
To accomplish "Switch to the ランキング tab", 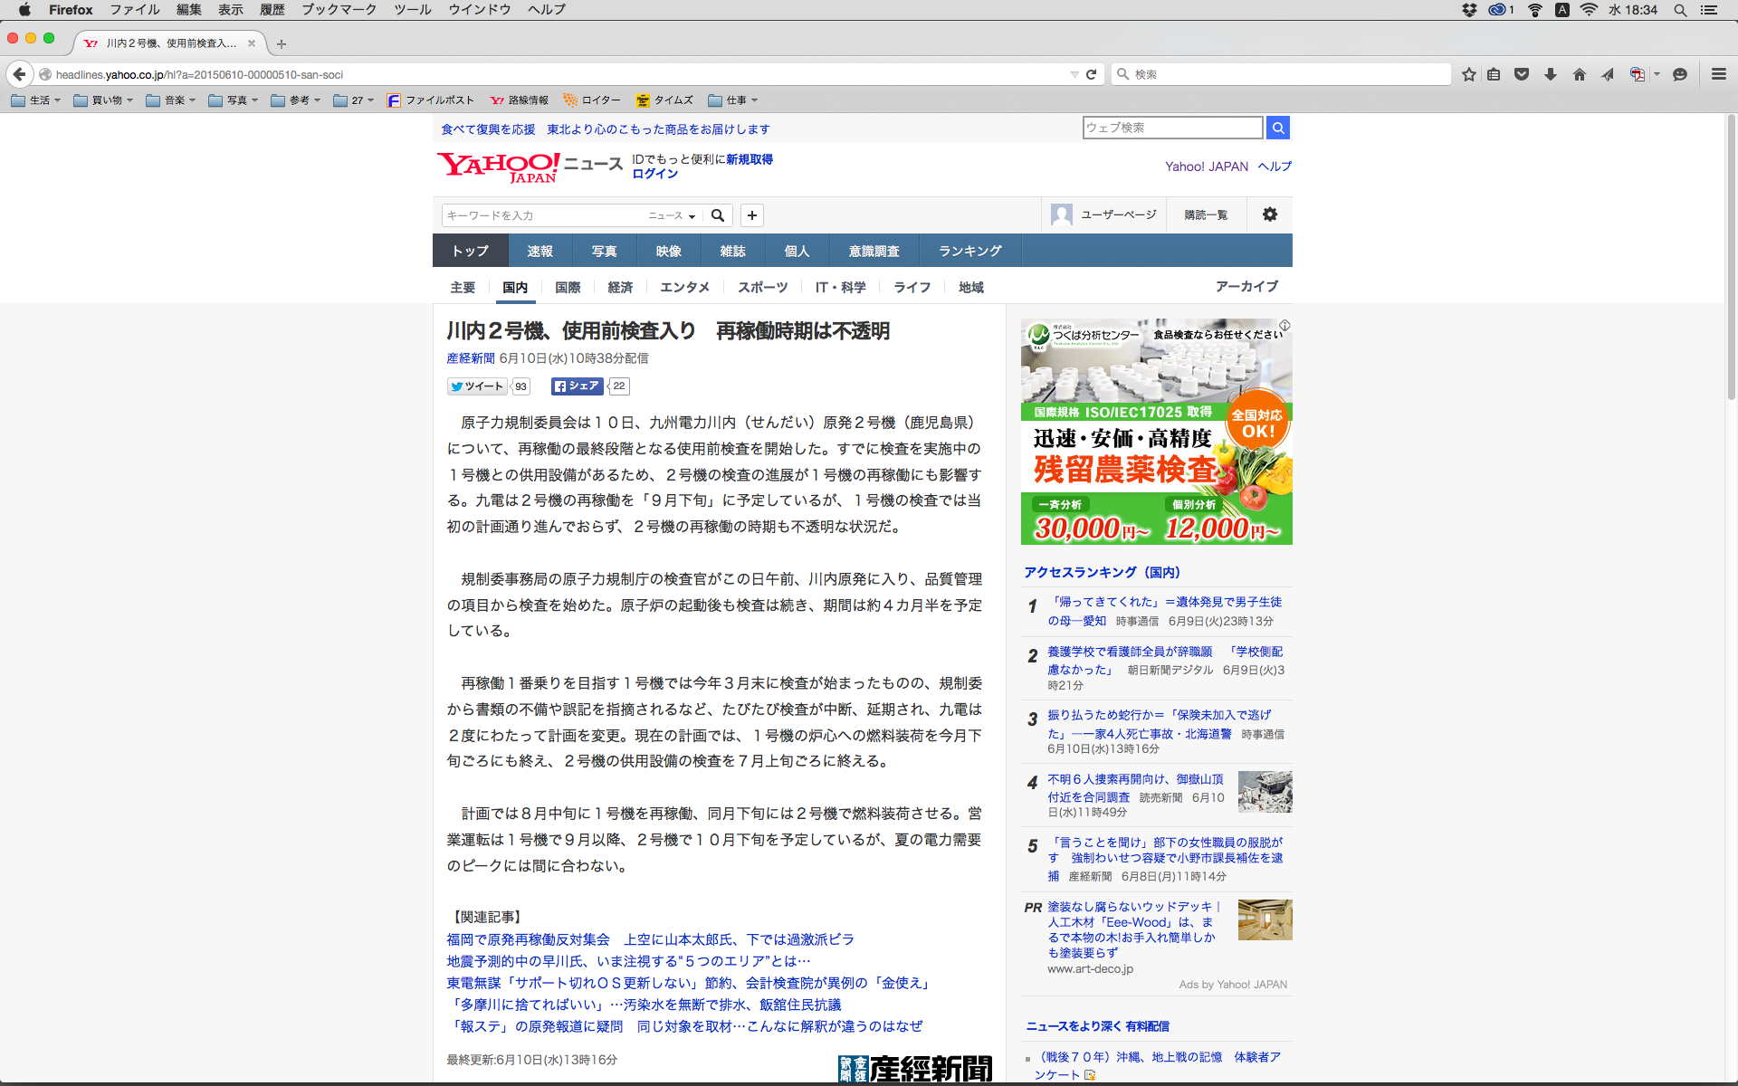I will pos(969,251).
